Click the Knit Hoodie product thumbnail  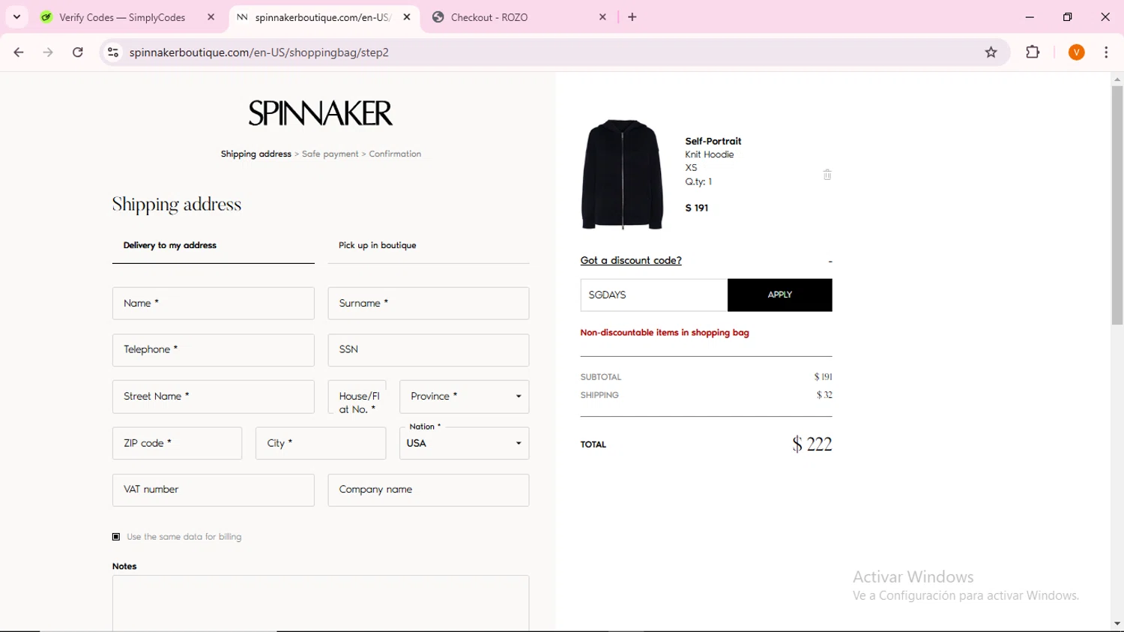tap(623, 174)
